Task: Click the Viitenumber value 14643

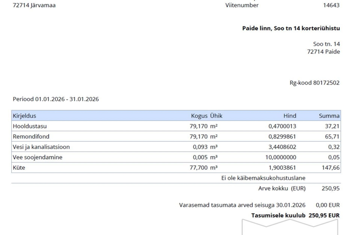Action: click(x=333, y=5)
